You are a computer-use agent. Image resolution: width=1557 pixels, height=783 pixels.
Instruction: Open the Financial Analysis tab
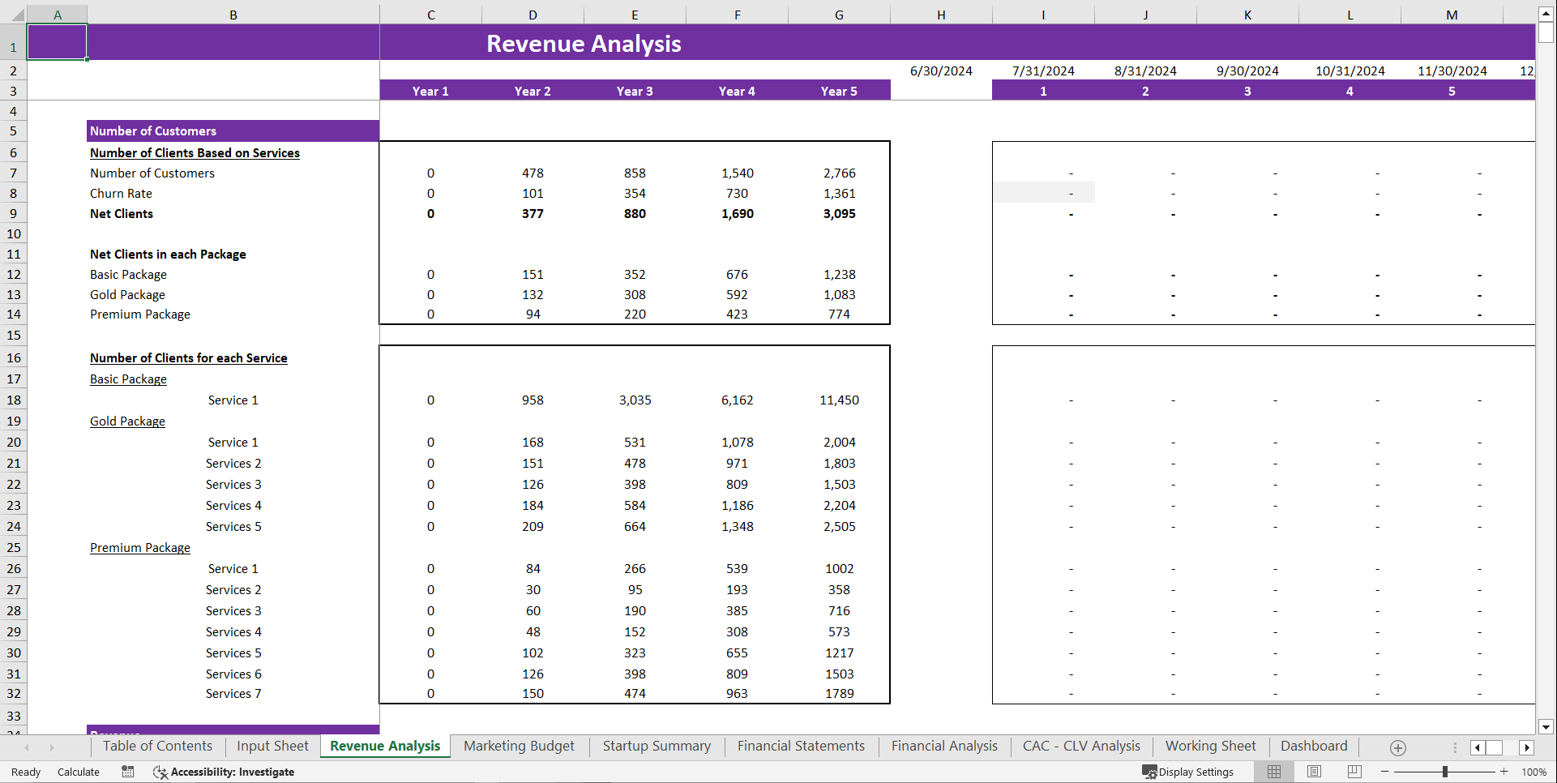944,747
